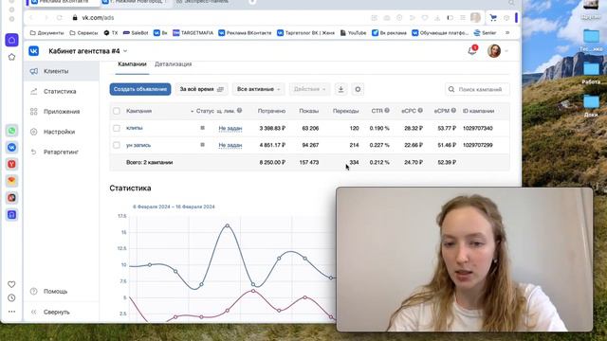The width and height of the screenshot is (607, 341).
Task: Click the megaphone icon next to Клиенты
Action: click(34, 71)
